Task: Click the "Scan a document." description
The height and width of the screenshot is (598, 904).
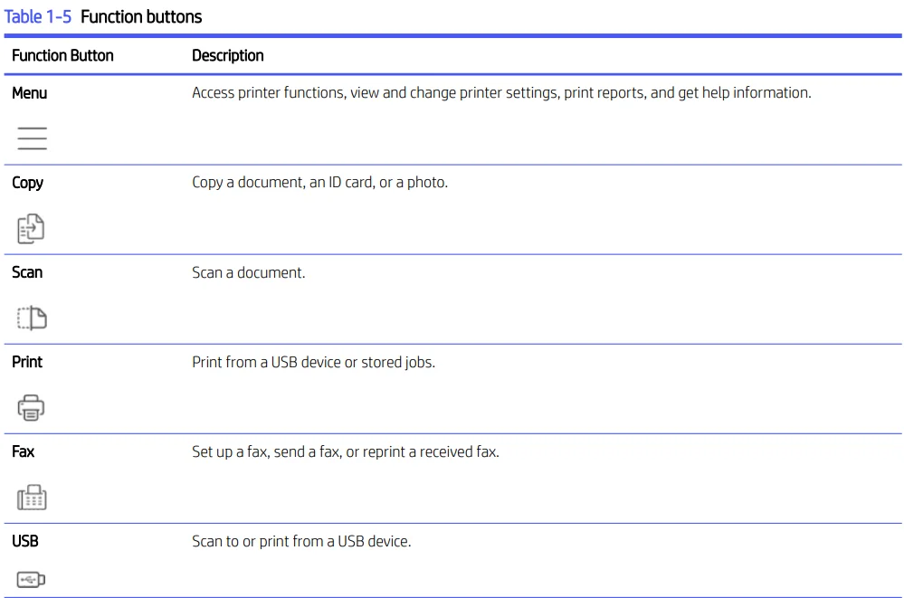Action: coord(249,271)
